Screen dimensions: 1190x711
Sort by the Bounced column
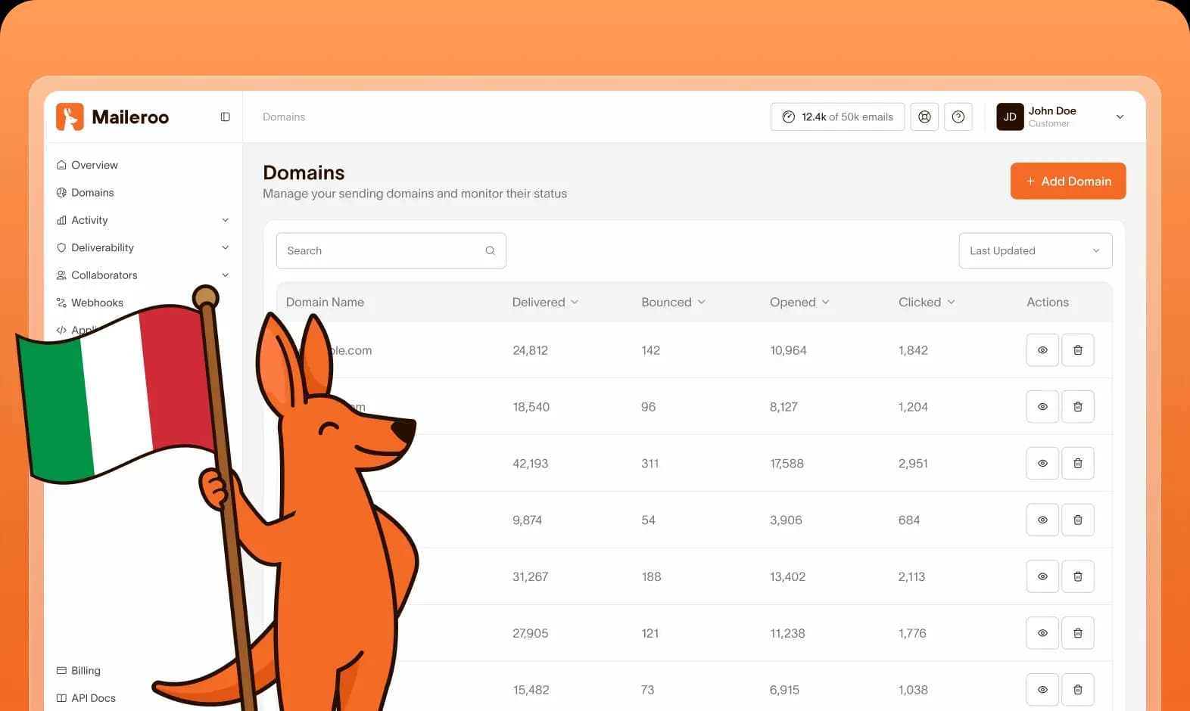[673, 303]
